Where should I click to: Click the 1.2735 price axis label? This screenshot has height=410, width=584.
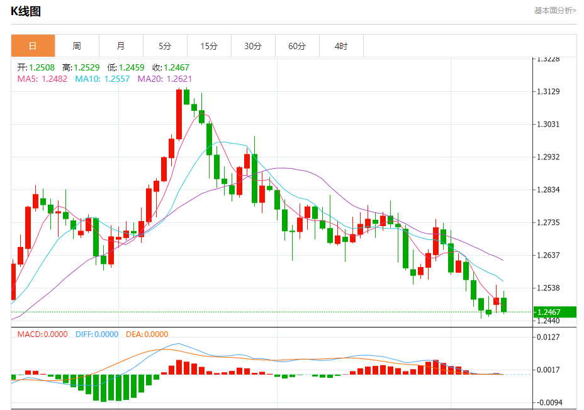(548, 223)
